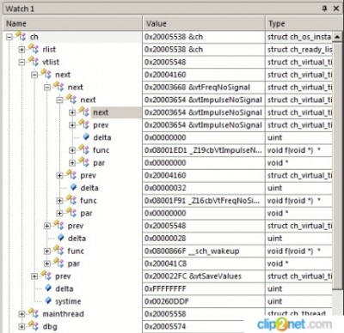The height and width of the screenshot is (333, 344).
Task: Expand the dbg node
Action: [21, 326]
